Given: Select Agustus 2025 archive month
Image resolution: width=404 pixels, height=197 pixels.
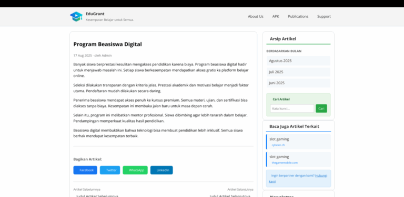Looking at the screenshot, I should coord(298,61).
